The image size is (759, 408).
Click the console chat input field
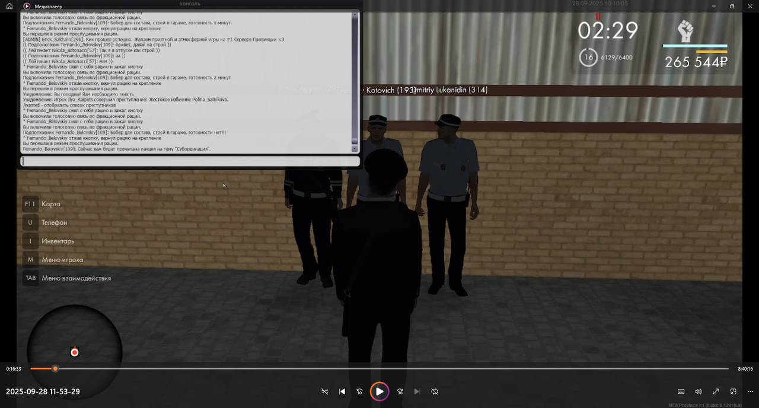coord(190,161)
